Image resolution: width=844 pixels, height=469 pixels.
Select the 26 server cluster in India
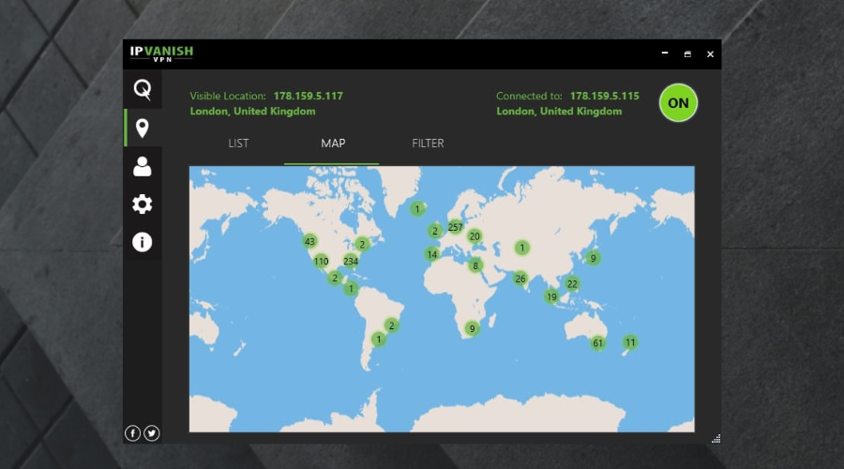click(x=520, y=279)
